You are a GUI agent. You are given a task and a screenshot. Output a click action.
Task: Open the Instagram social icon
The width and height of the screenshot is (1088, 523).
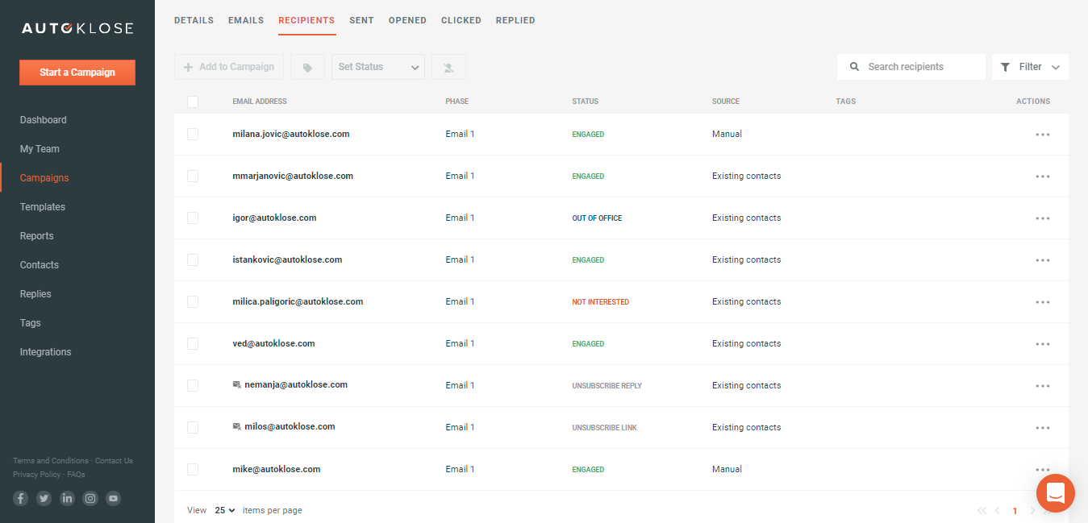[x=90, y=498]
